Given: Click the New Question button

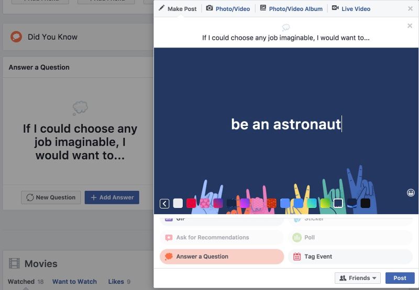Looking at the screenshot, I should pyautogui.click(x=51, y=198).
